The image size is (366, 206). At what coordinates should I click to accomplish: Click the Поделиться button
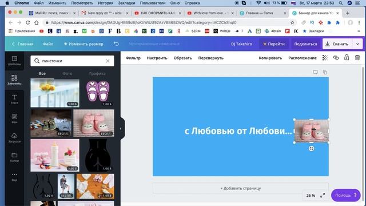pyautogui.click(x=305, y=44)
